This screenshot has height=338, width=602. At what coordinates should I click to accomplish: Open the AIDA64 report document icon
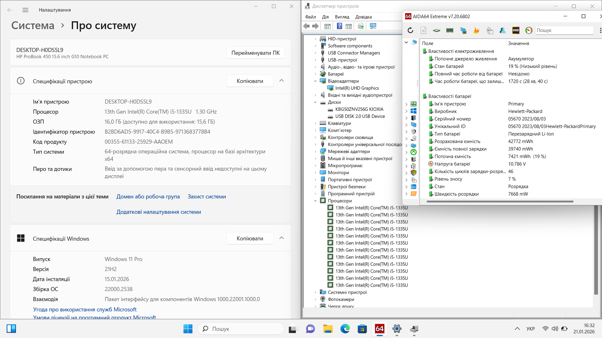pos(423,30)
